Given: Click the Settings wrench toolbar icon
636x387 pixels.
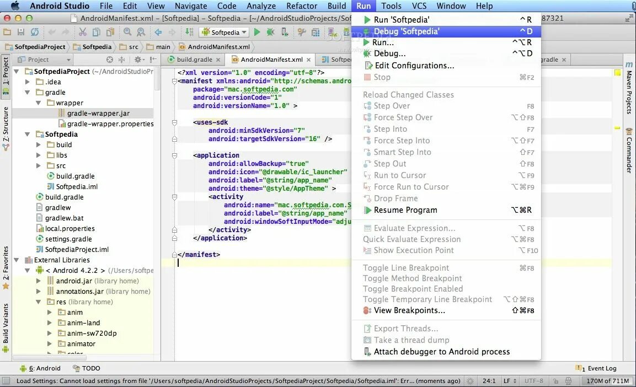Looking at the screenshot, I should (x=301, y=32).
